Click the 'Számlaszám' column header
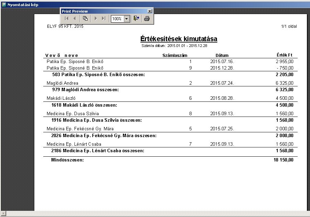310x217 pixels. click(175, 56)
